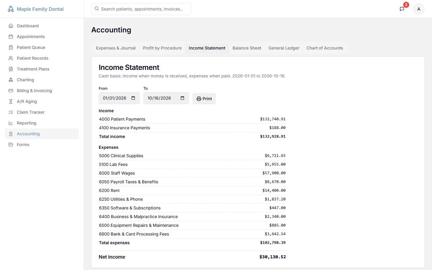Click the search magnifier icon
432x270 pixels.
[x=97, y=9]
